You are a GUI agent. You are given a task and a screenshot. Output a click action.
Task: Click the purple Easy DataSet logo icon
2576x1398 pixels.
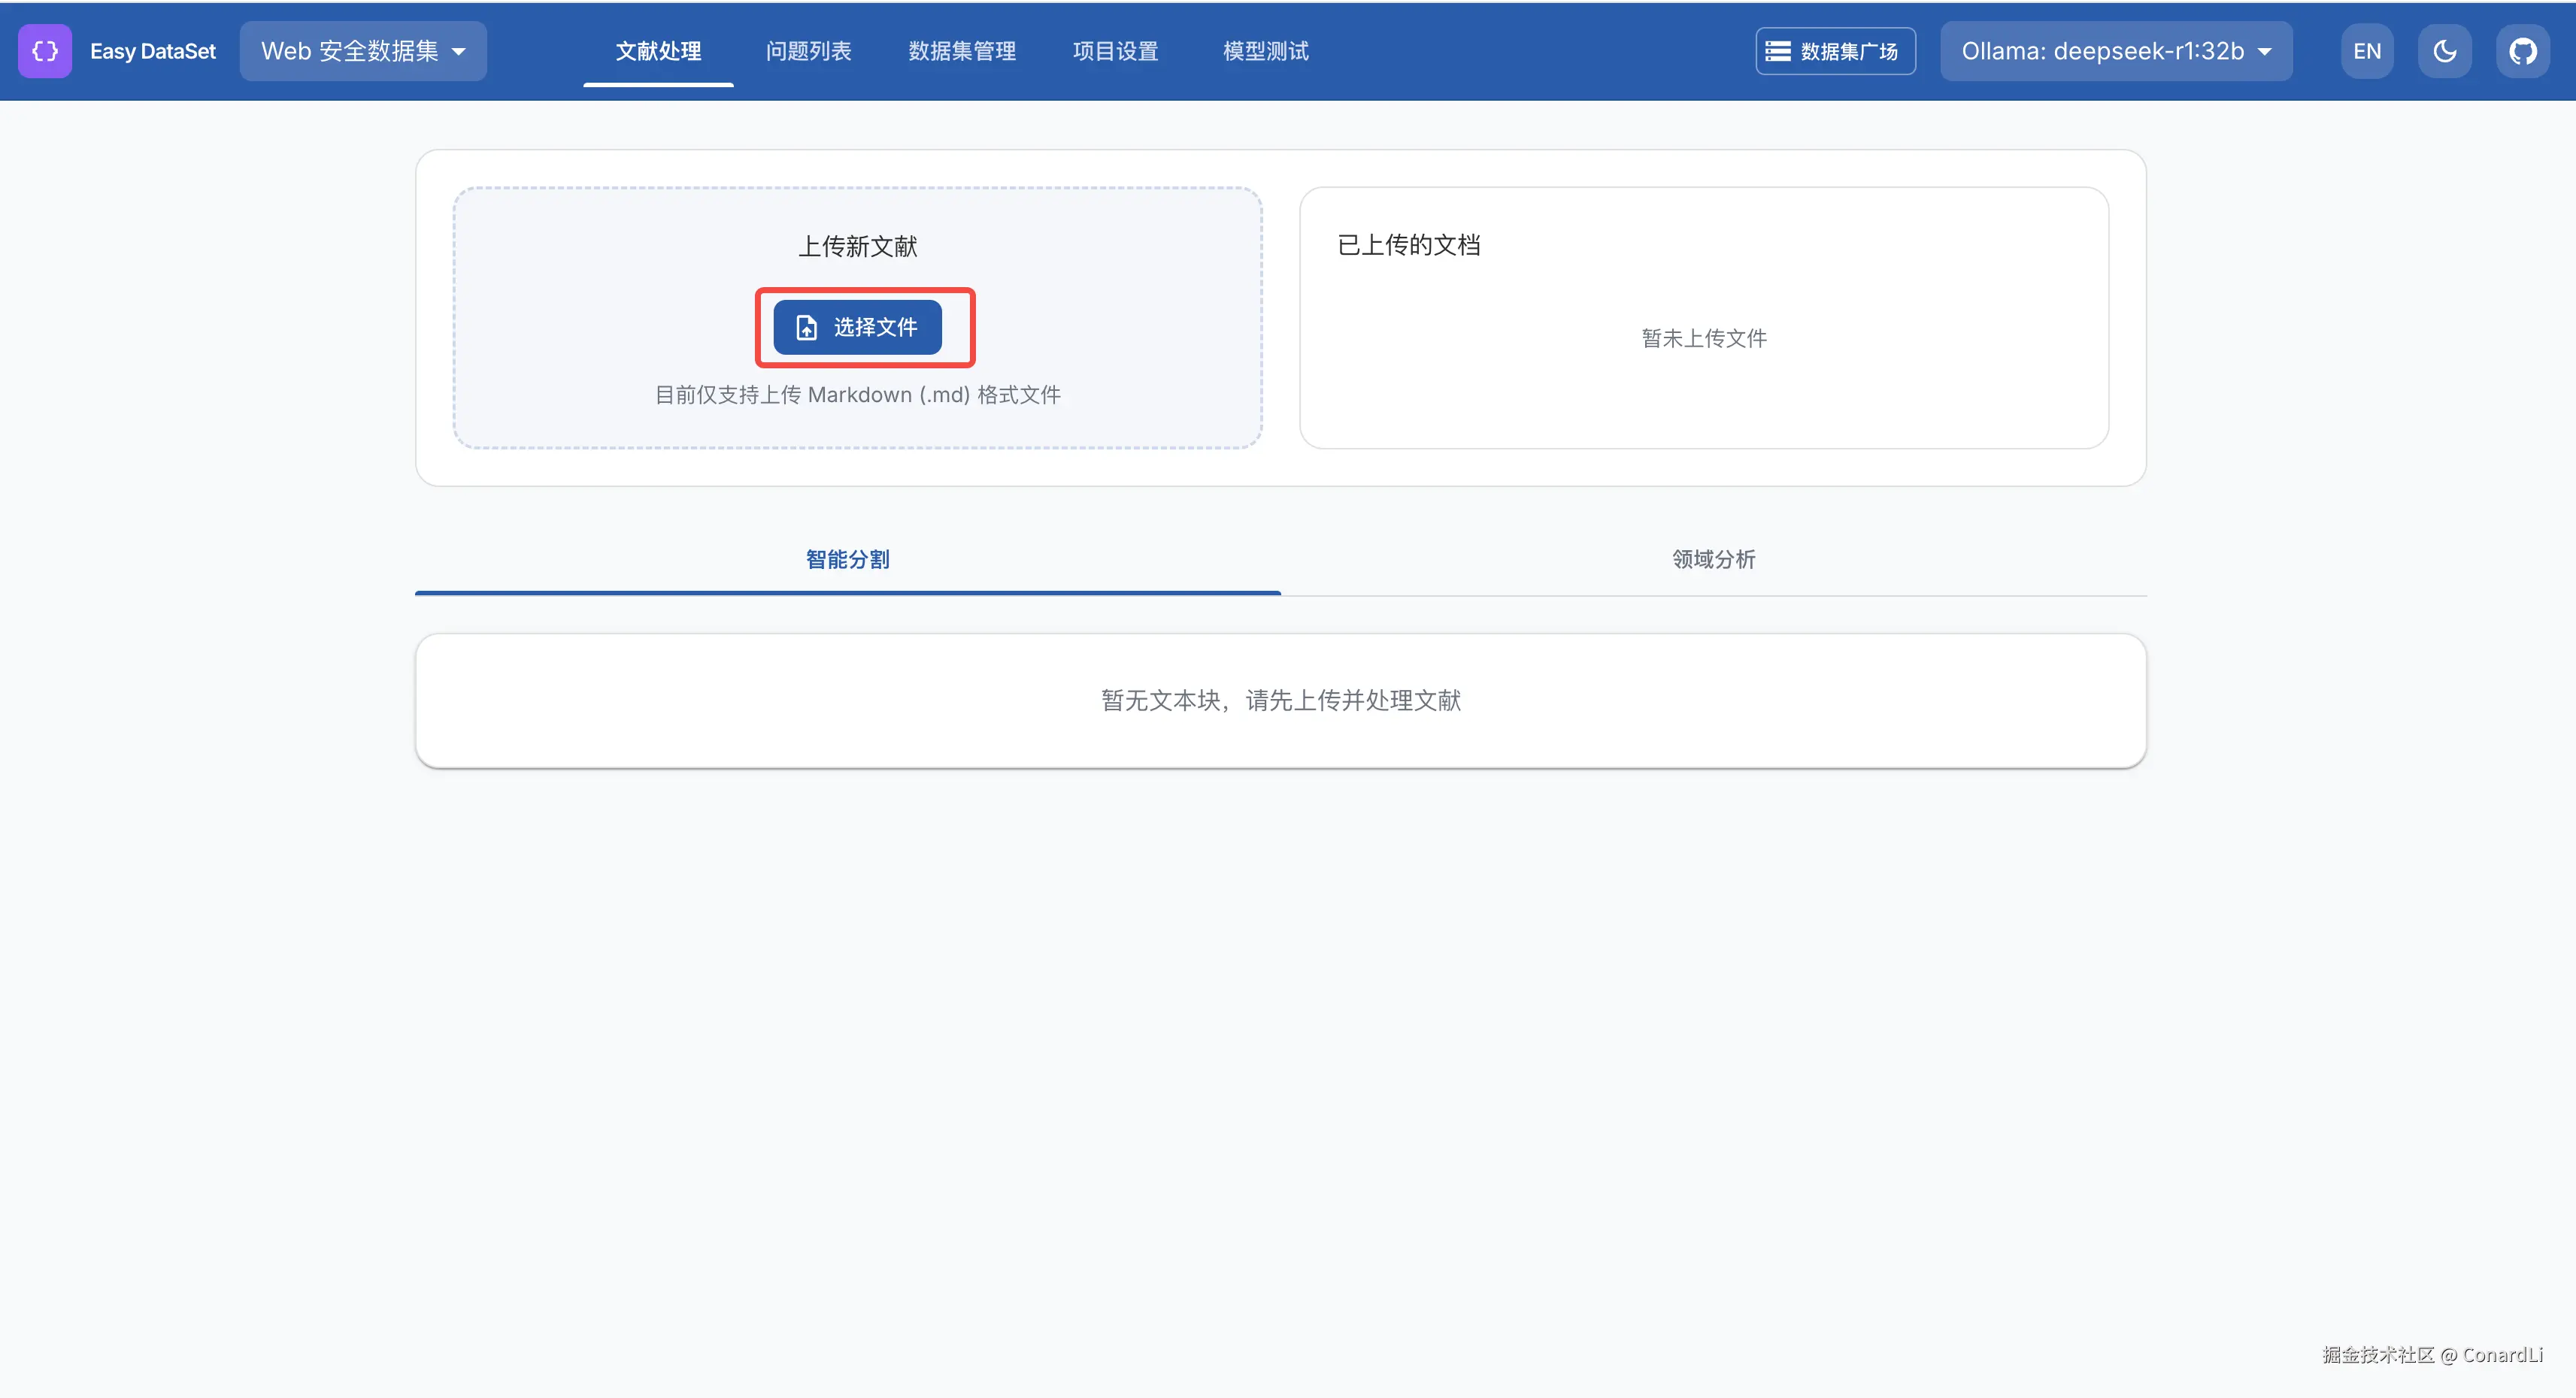[x=45, y=51]
